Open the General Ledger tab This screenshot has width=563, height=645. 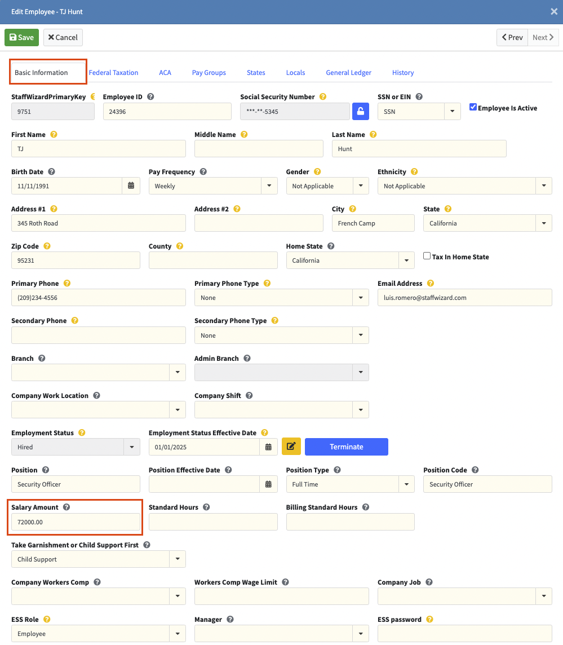[x=348, y=73]
